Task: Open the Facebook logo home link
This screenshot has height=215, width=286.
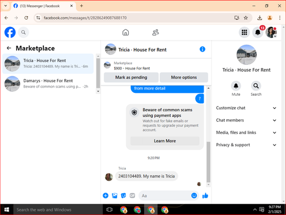Action: [10, 32]
